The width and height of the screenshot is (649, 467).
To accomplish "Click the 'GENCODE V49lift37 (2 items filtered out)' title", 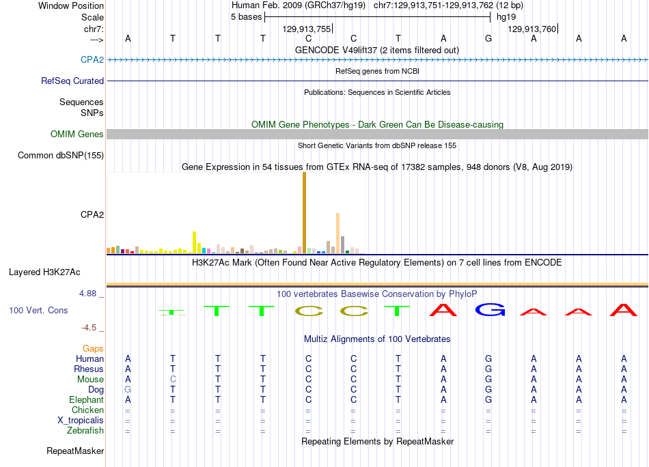I will click(x=376, y=50).
